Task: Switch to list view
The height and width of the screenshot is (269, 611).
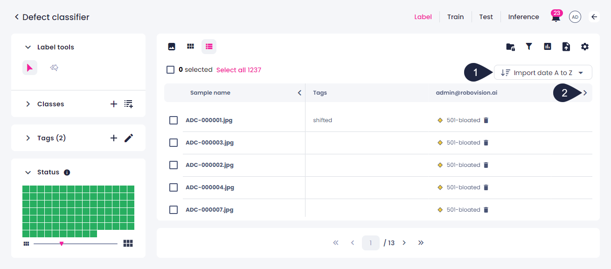Action: [209, 47]
